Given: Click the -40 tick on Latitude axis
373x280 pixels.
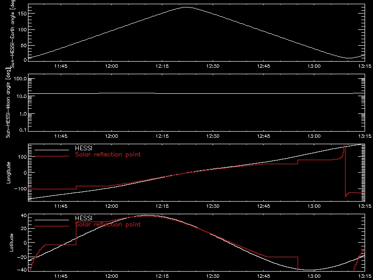Looking at the screenshot, I should (22, 270).
